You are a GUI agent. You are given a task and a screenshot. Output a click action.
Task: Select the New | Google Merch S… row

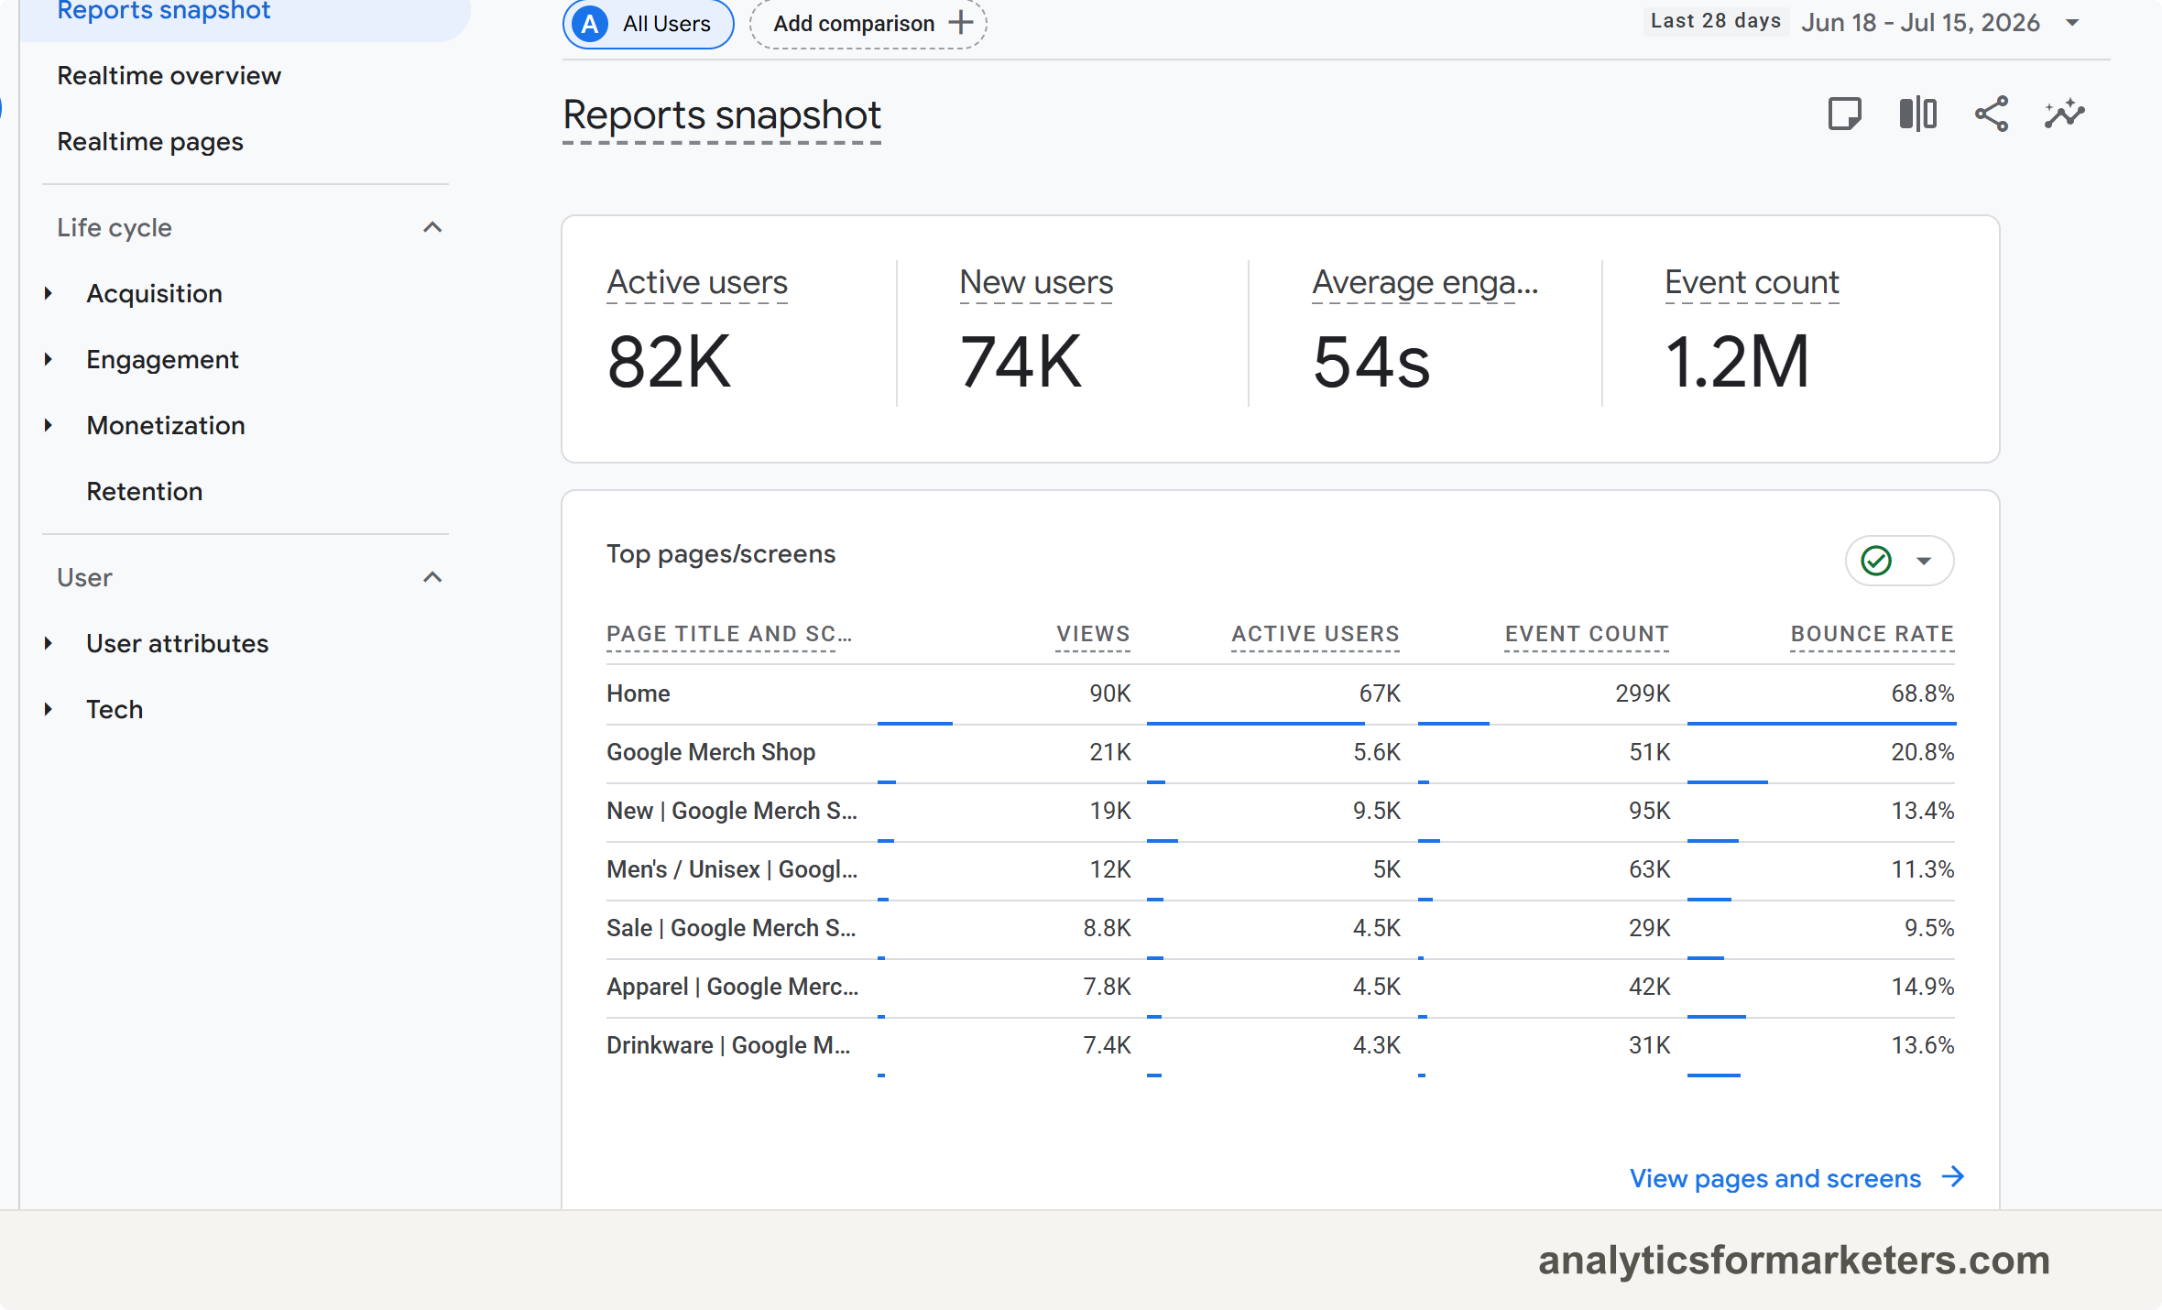[x=1281, y=811]
